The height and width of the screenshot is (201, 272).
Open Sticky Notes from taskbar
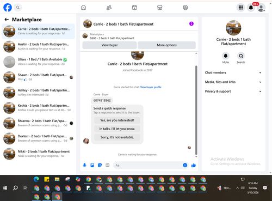coord(47,179)
